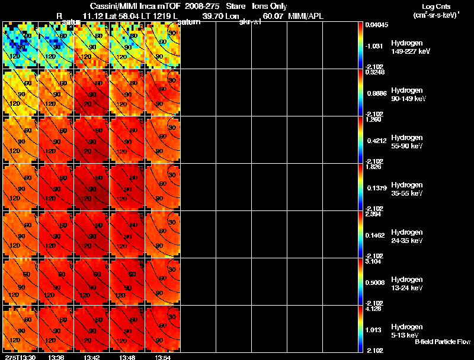Click the 'Hydrogen 149-227 keV' label
This screenshot has width=474, height=360.
pos(411,47)
